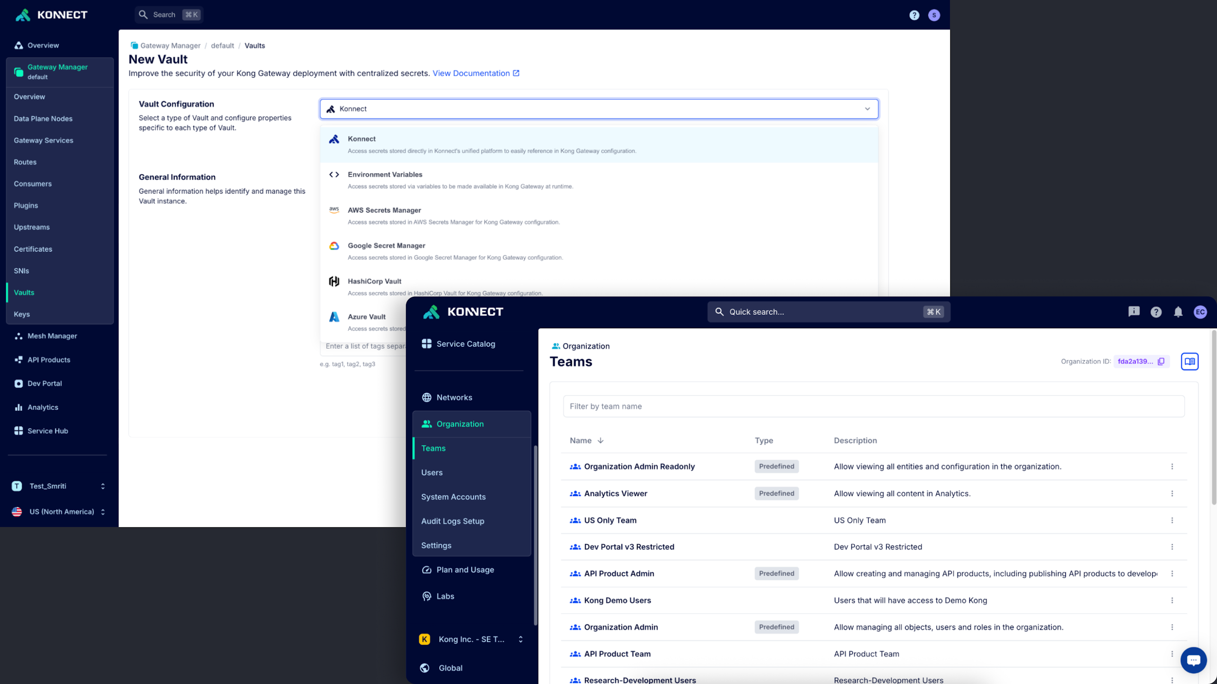1217x684 pixels.
Task: Open the documentation book icon
Action: 1189,361
